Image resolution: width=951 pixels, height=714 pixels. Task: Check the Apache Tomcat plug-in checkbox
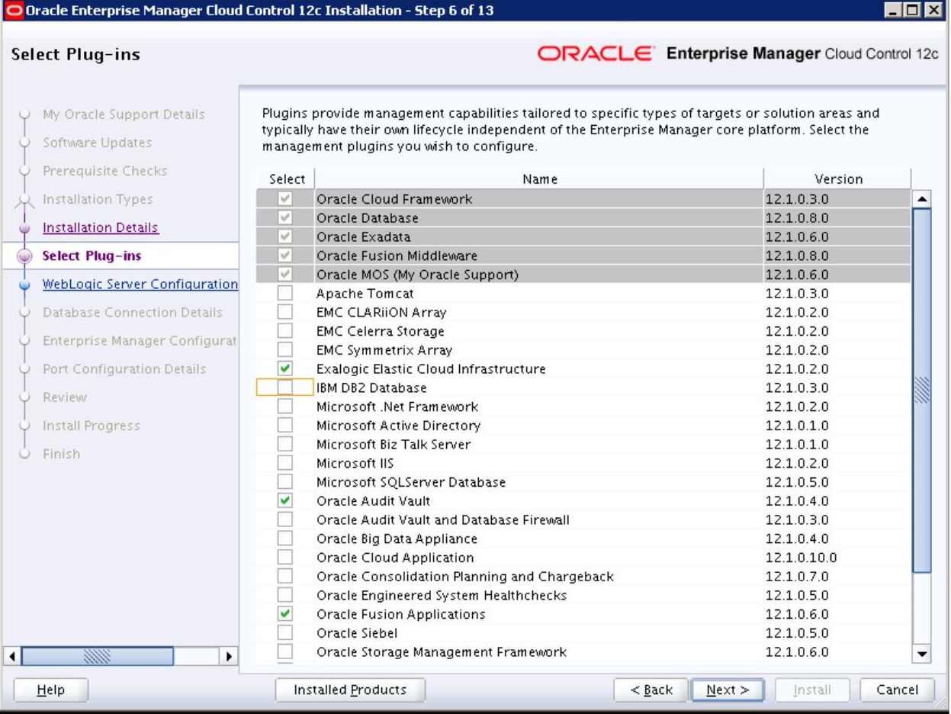[x=284, y=293]
